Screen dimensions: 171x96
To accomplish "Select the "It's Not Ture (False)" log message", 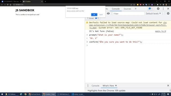I will point(102,31).
